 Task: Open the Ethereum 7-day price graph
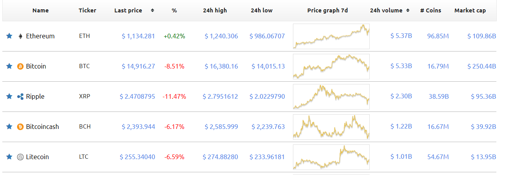point(331,36)
